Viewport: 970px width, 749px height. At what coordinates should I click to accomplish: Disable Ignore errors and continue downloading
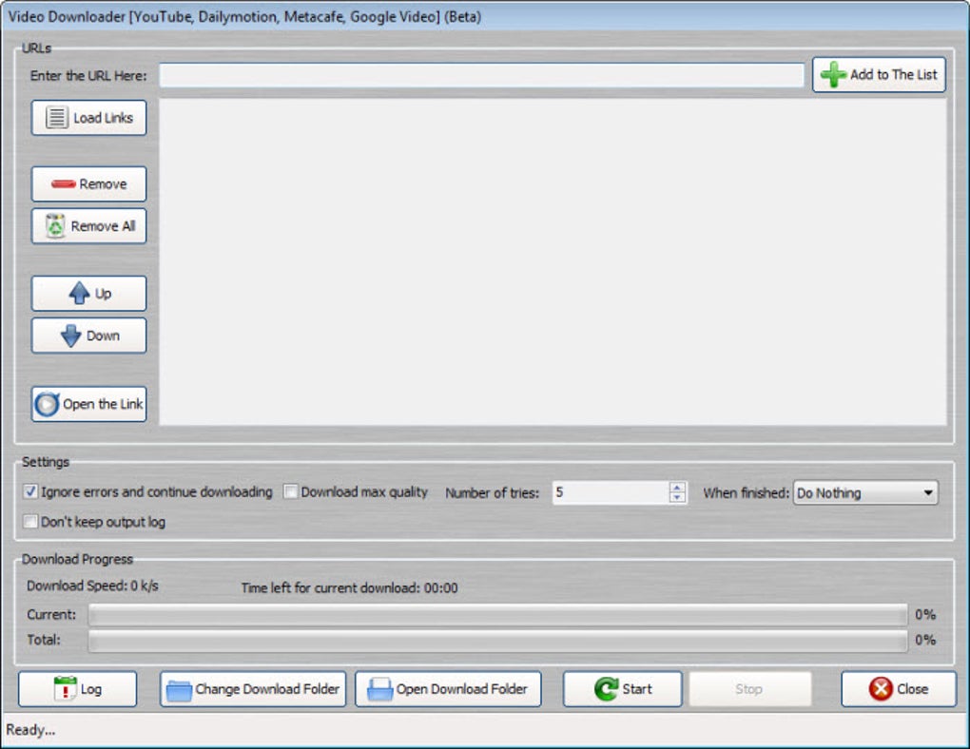coord(29,491)
